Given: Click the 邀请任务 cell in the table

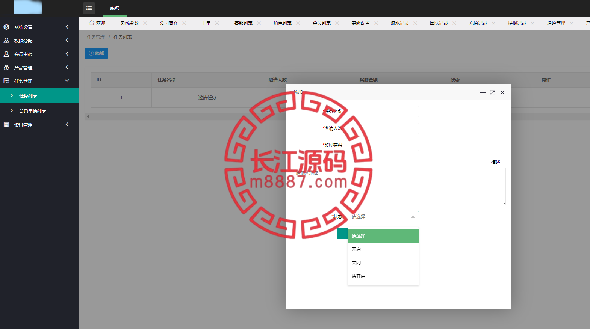Looking at the screenshot, I should tap(207, 98).
